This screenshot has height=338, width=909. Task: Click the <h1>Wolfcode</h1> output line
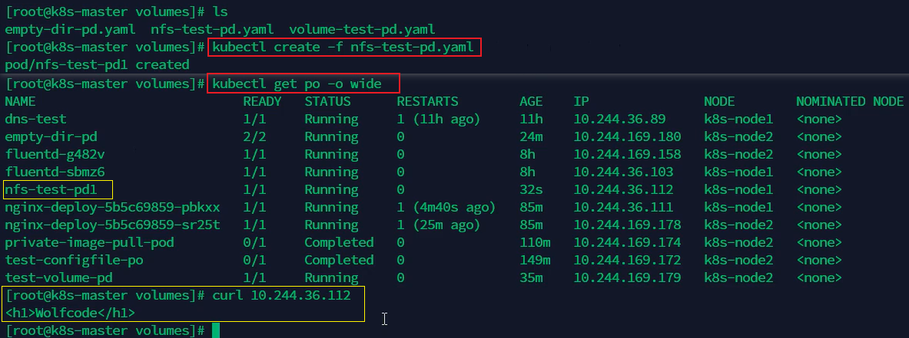(x=70, y=313)
